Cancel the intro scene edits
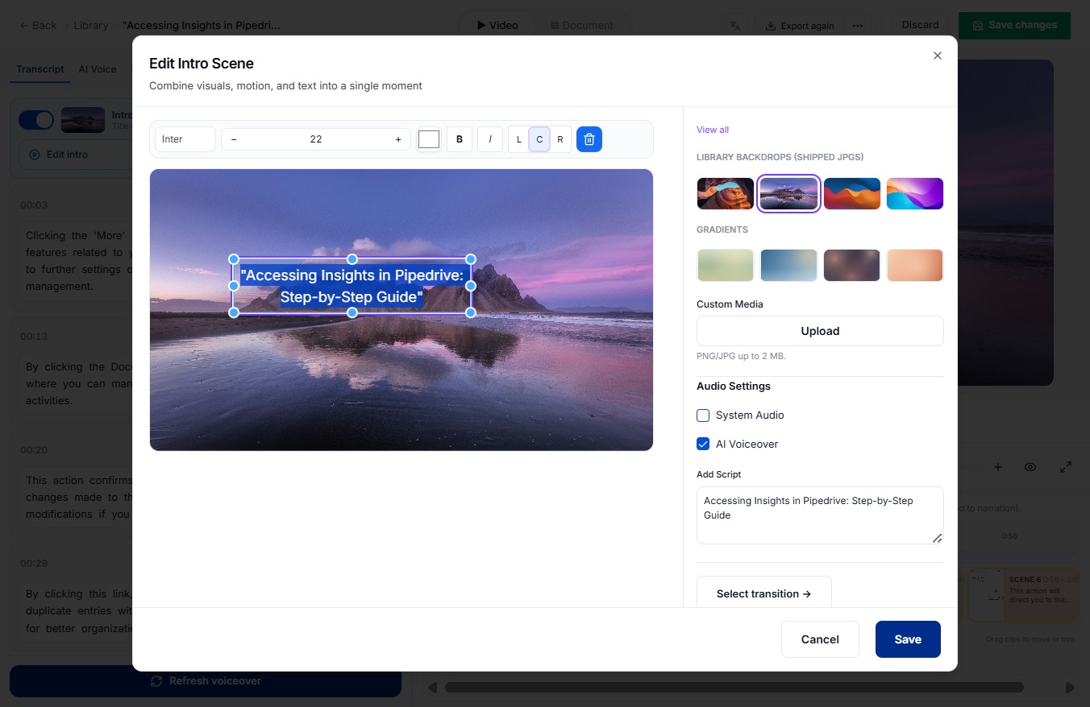 [820, 639]
